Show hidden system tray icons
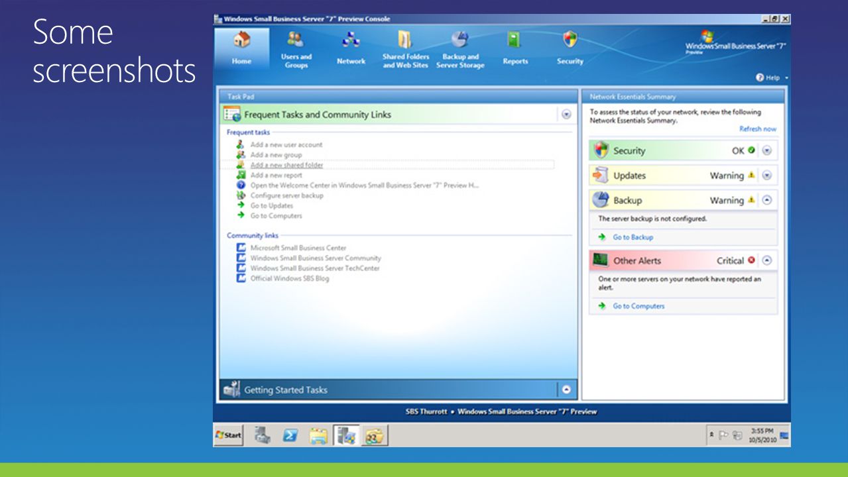Screen dimensions: 848x477 pyautogui.click(x=712, y=435)
